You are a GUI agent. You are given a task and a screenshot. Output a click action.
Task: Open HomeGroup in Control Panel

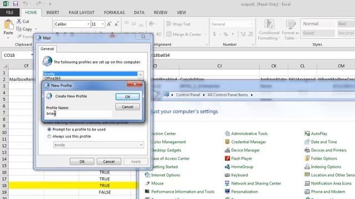coord(242,167)
